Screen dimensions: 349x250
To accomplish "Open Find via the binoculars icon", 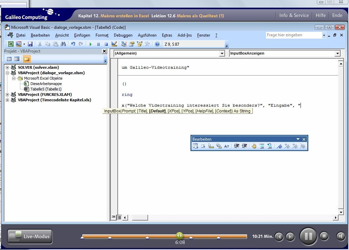I will (63, 44).
